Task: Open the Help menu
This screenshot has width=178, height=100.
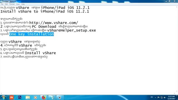Action: click(x=23, y=4)
